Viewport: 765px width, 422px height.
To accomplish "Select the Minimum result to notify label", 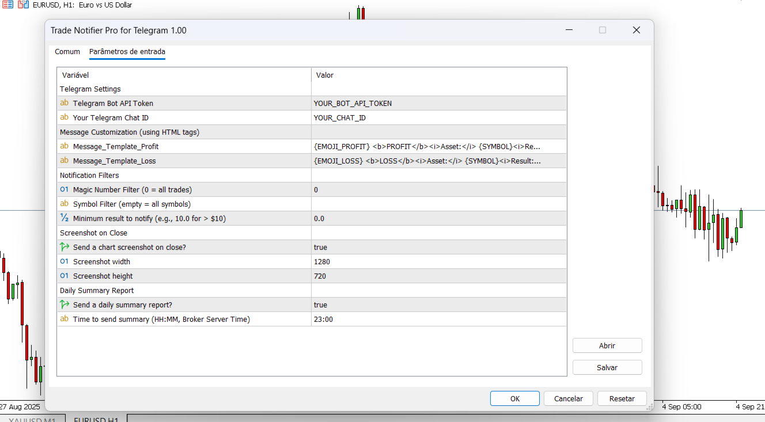I will 150,219.
